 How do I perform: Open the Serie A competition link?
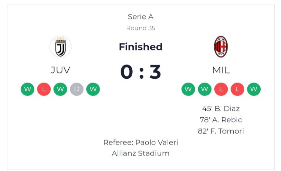point(140,17)
